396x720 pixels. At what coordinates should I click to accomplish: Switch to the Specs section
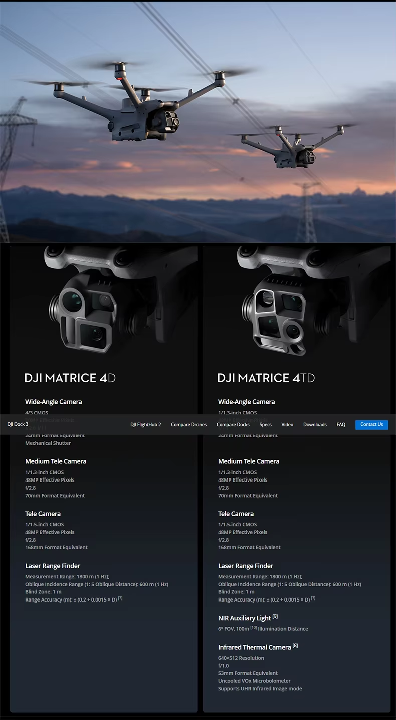tap(265, 425)
